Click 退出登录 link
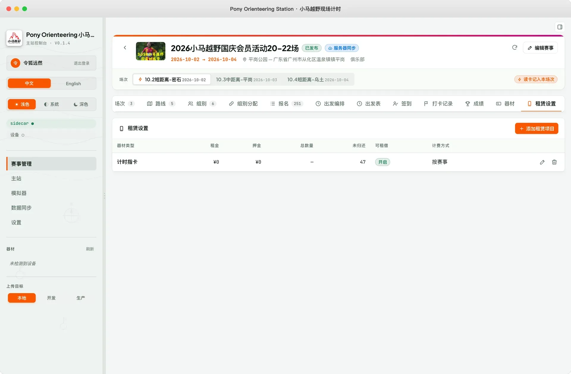Image resolution: width=571 pixels, height=374 pixels. [81, 63]
